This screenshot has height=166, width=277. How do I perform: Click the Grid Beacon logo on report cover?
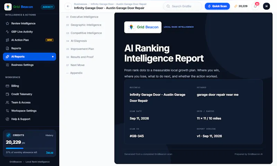point(143,27)
